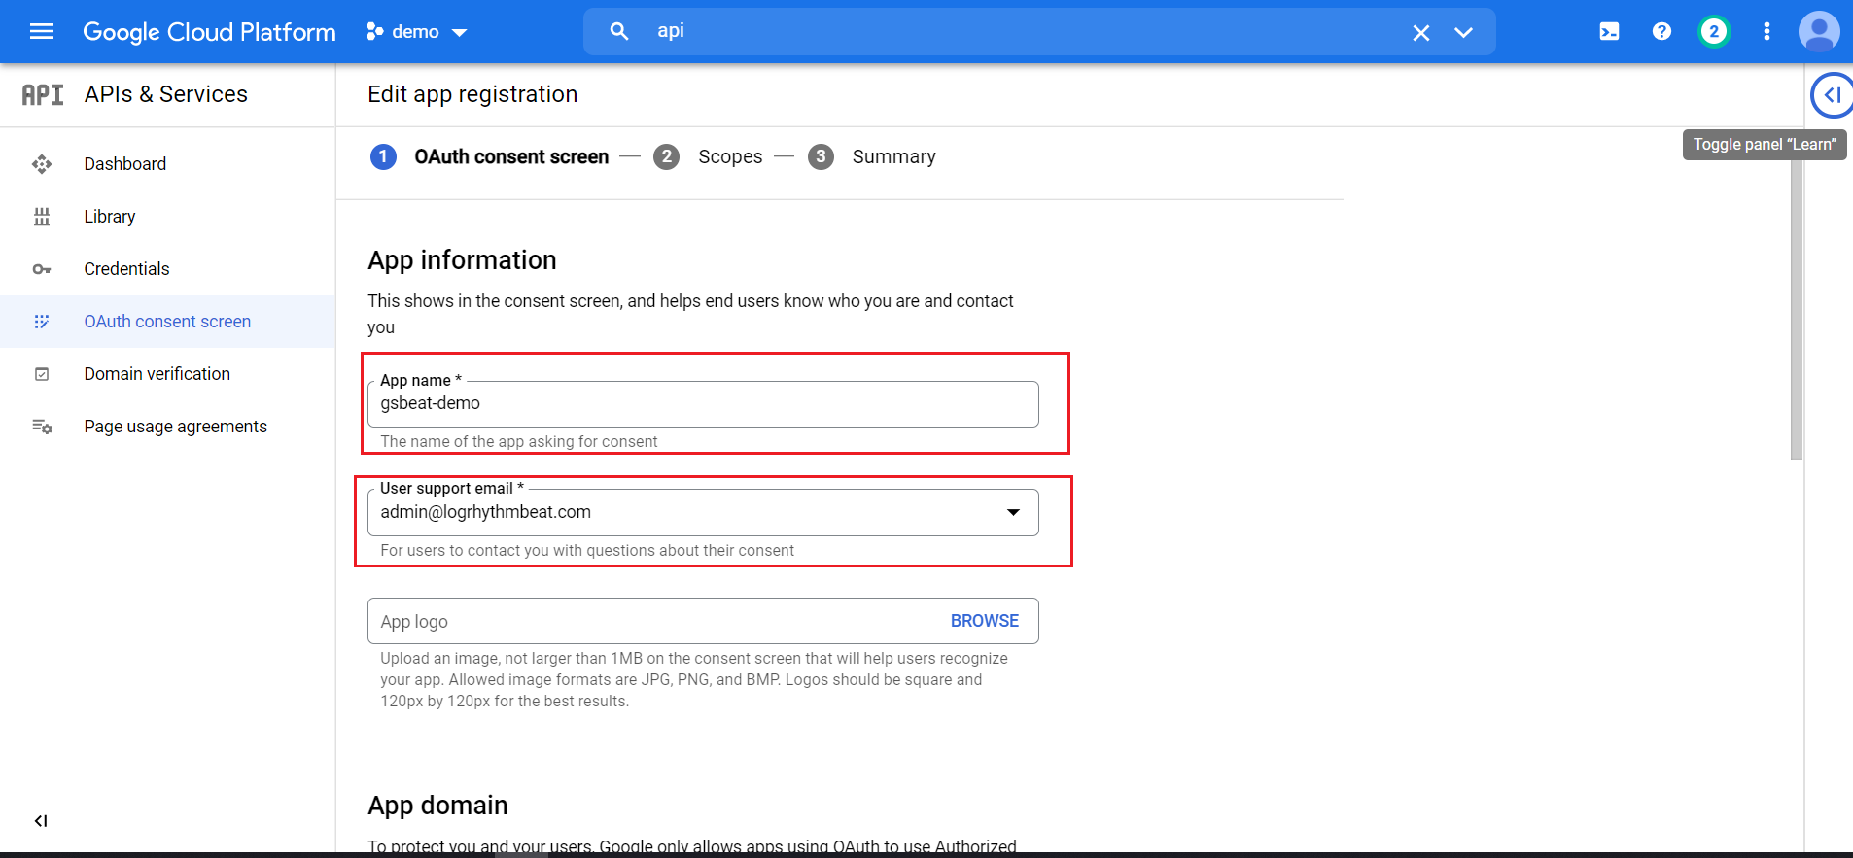
Task: Go to Dashboard in the sidebar
Action: pyautogui.click(x=124, y=164)
